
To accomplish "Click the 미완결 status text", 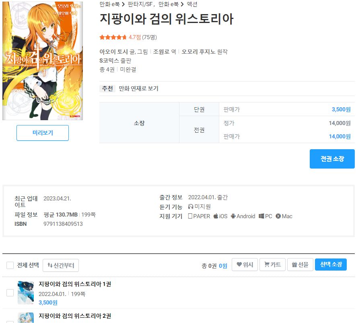I will click(x=128, y=69).
